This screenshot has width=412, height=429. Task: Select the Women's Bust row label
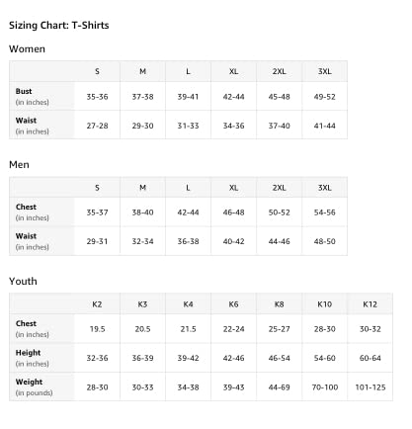24,91
